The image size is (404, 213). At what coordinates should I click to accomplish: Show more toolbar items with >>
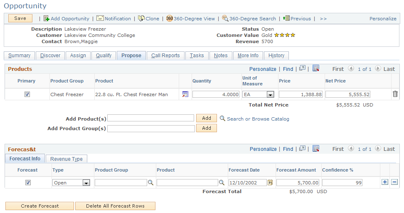point(323,19)
